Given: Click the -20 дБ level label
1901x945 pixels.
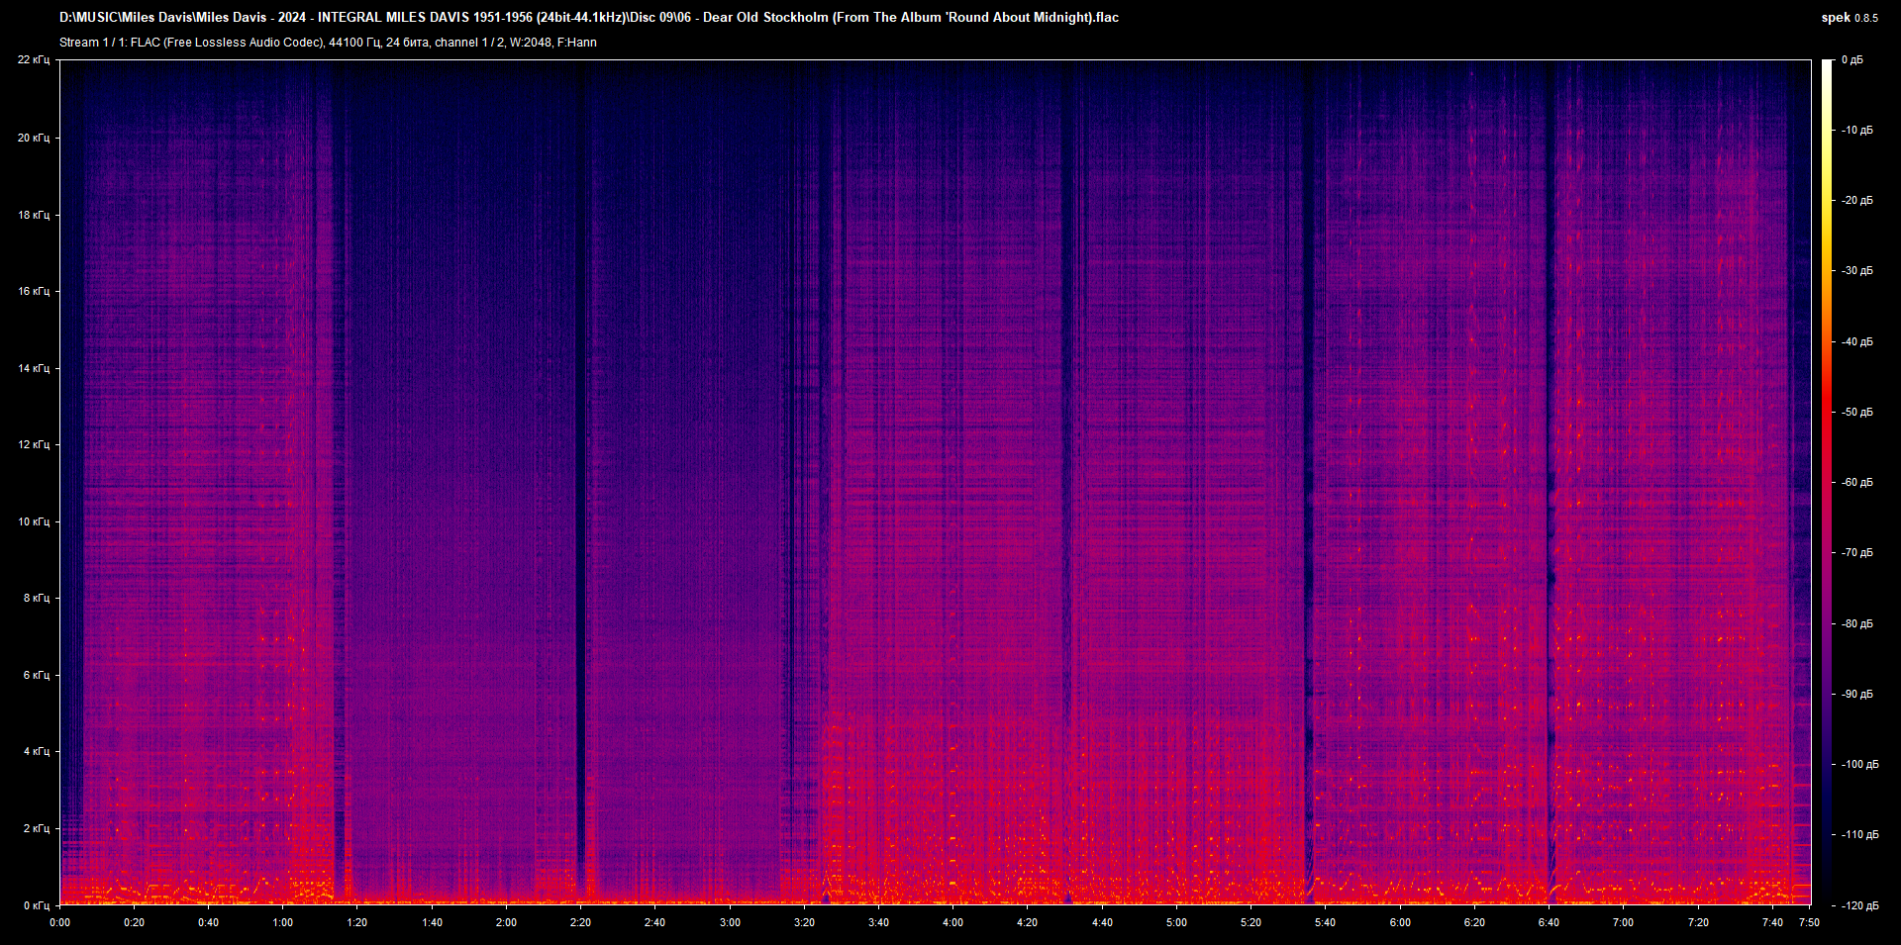Looking at the screenshot, I should [x=1857, y=201].
